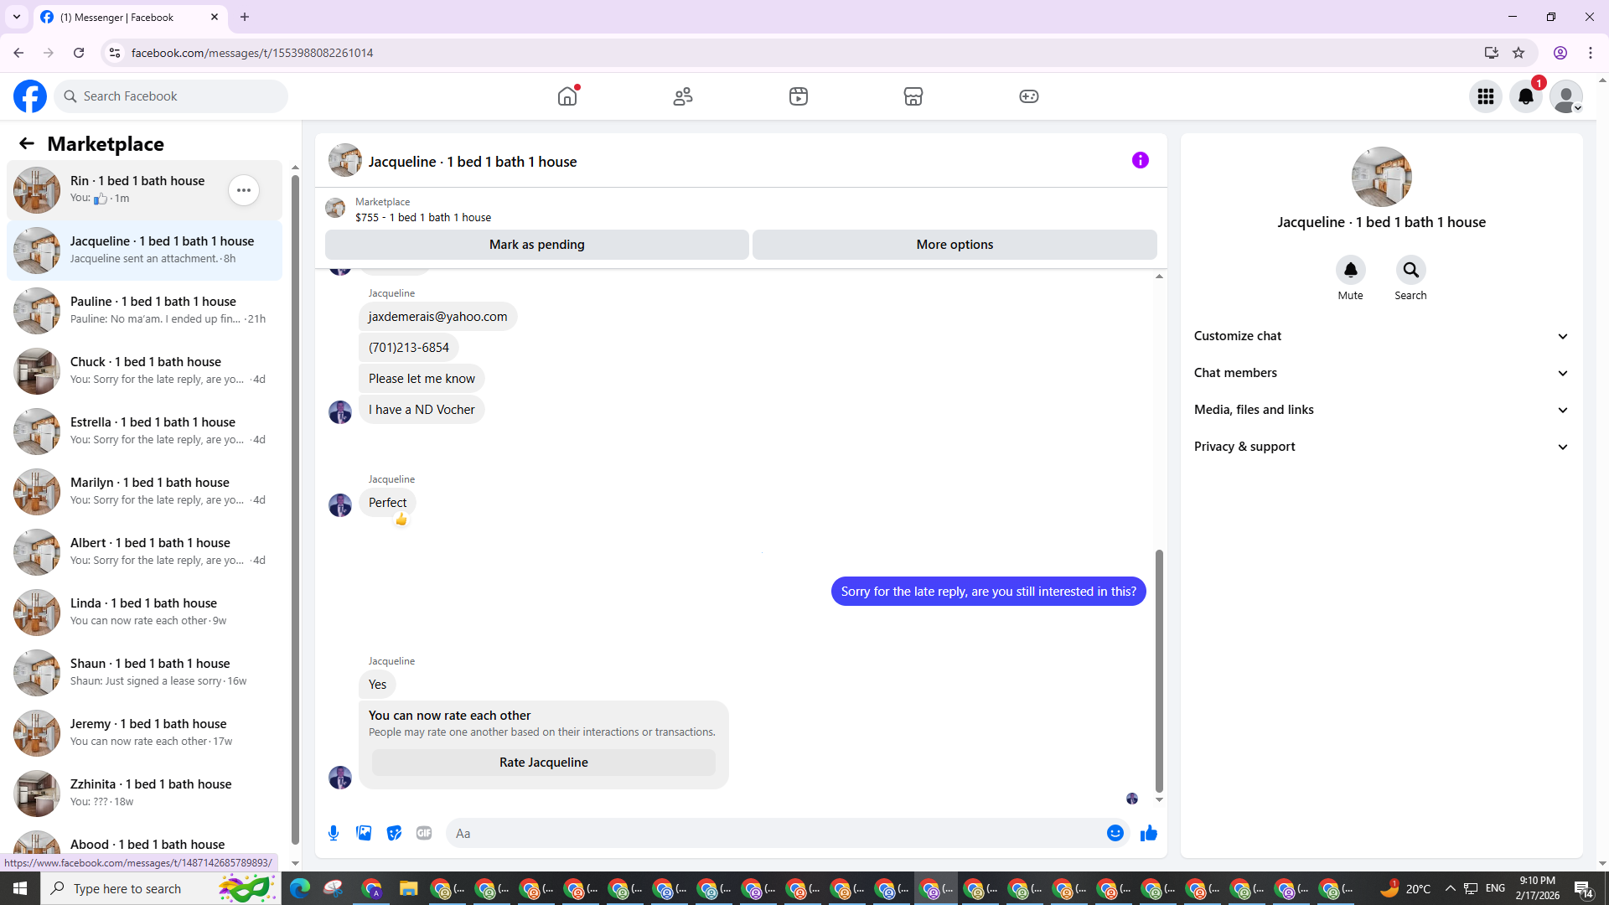Mute the Jacqueline conversation
1609x905 pixels.
pyautogui.click(x=1350, y=270)
